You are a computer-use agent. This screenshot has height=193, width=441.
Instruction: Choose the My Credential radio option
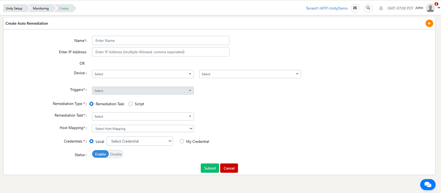(182, 141)
